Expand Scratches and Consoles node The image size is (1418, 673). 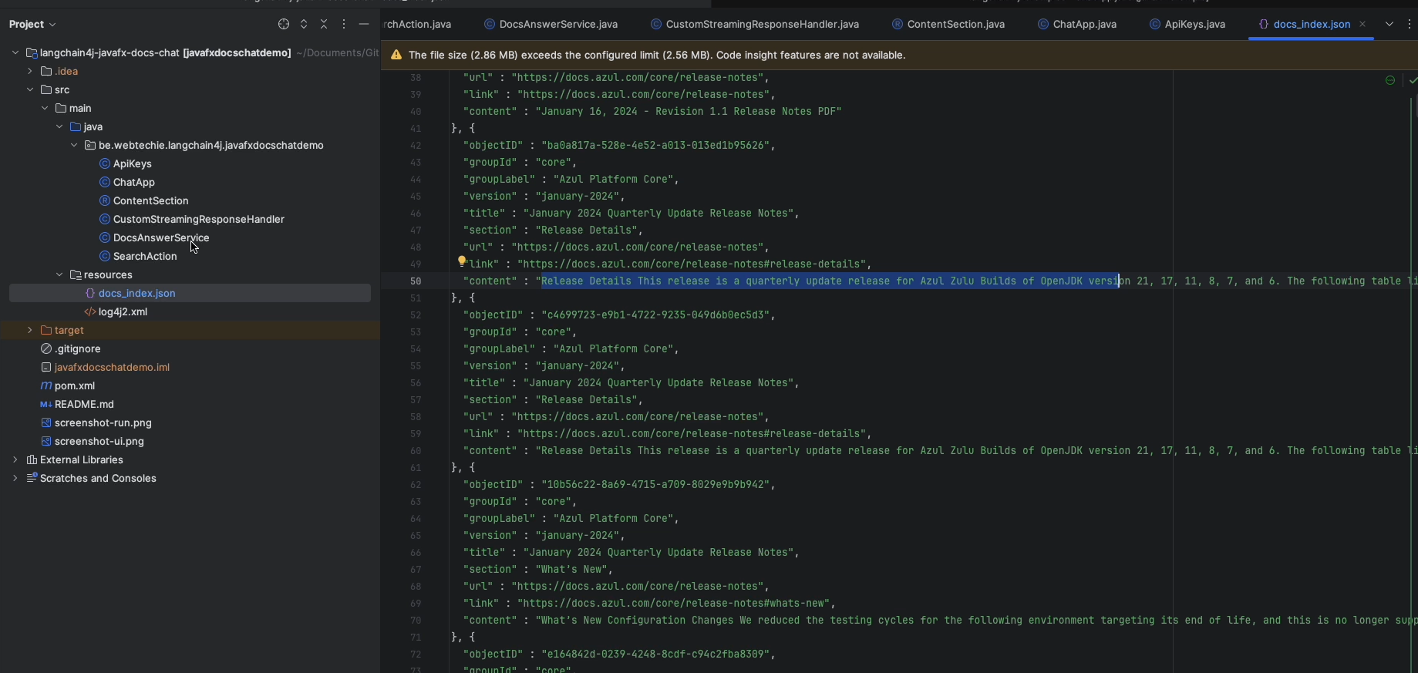[x=15, y=478]
